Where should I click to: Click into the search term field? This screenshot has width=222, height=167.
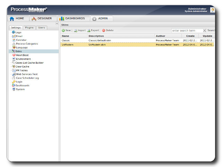click(187, 31)
